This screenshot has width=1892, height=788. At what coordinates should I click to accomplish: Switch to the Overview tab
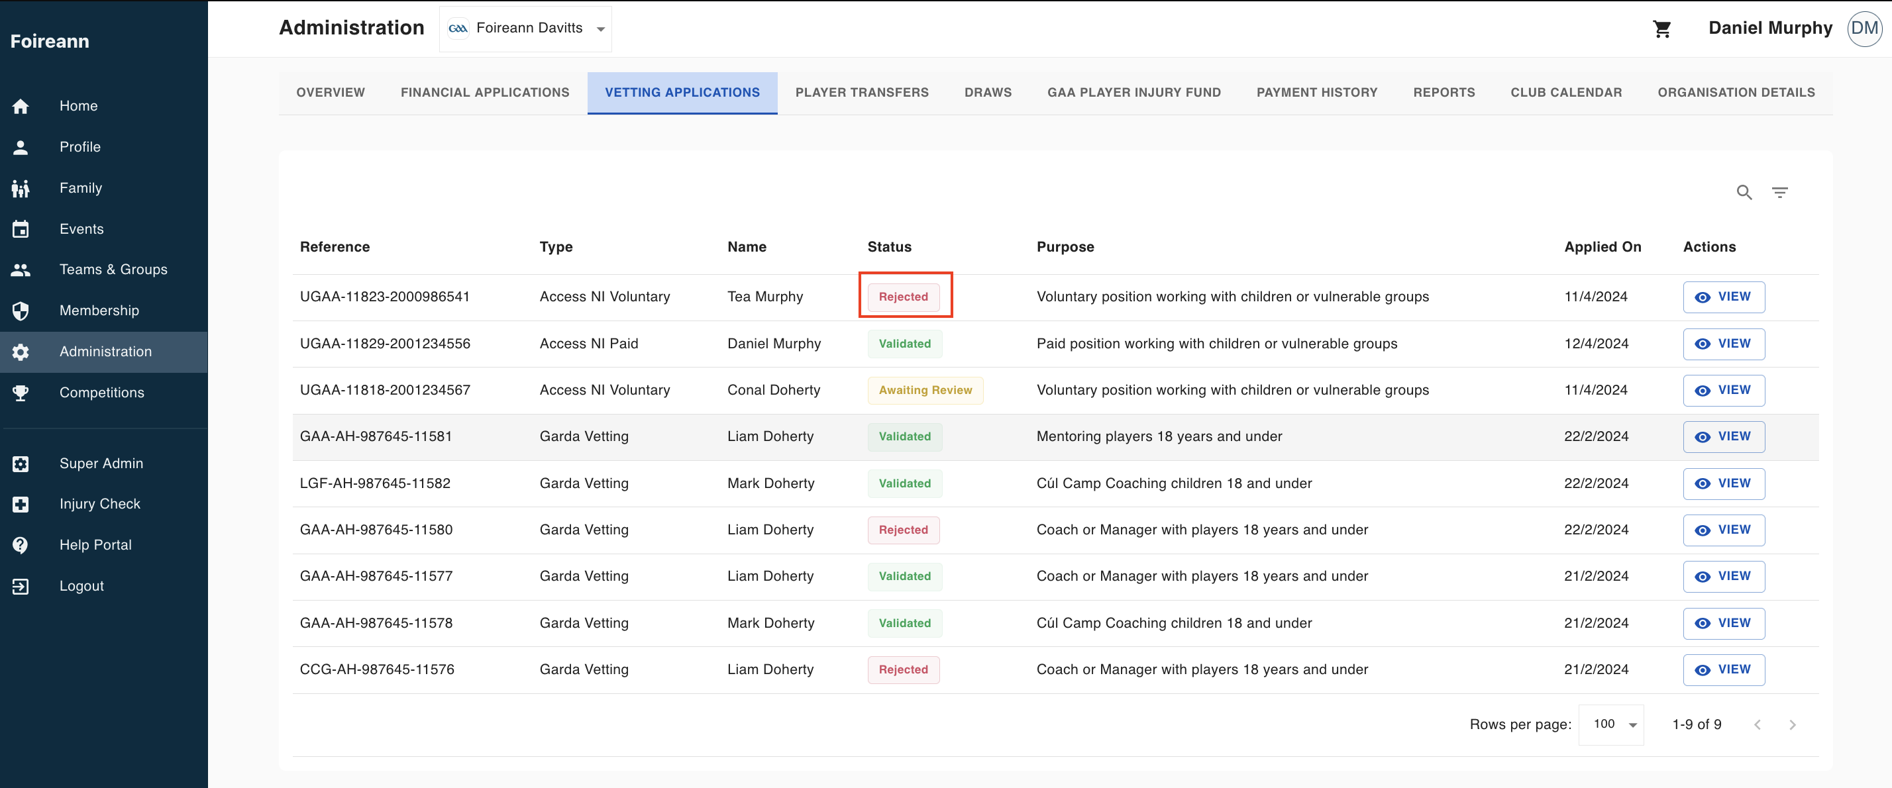[x=331, y=93]
